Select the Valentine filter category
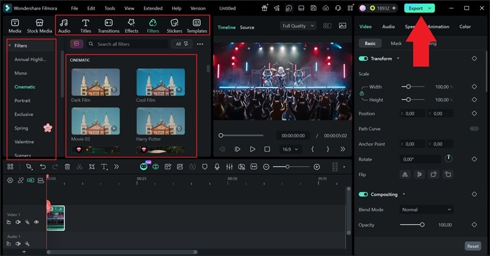This screenshot has width=490, height=256. click(24, 142)
